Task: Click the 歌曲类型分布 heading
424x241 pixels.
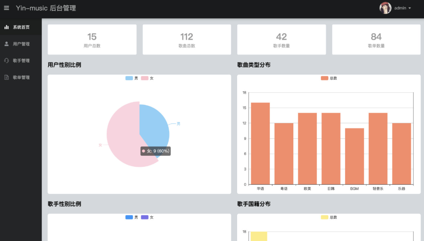Action: tap(254, 65)
